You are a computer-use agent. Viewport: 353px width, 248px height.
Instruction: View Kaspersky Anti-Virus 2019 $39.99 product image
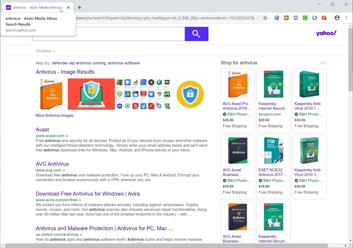point(309,85)
